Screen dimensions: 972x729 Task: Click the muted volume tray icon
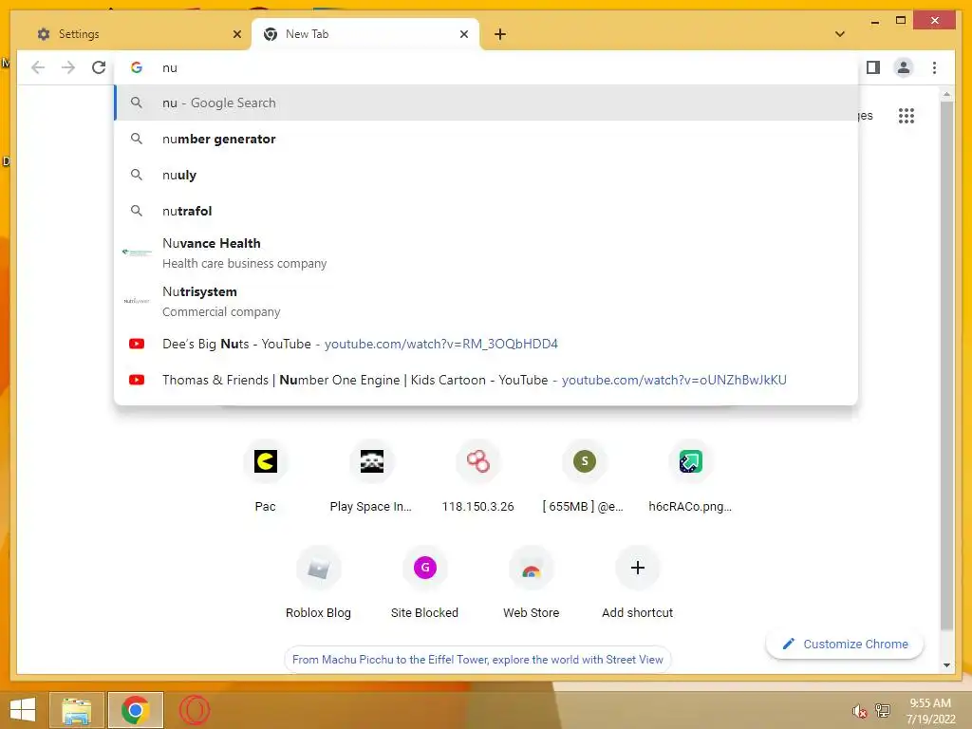click(x=858, y=711)
